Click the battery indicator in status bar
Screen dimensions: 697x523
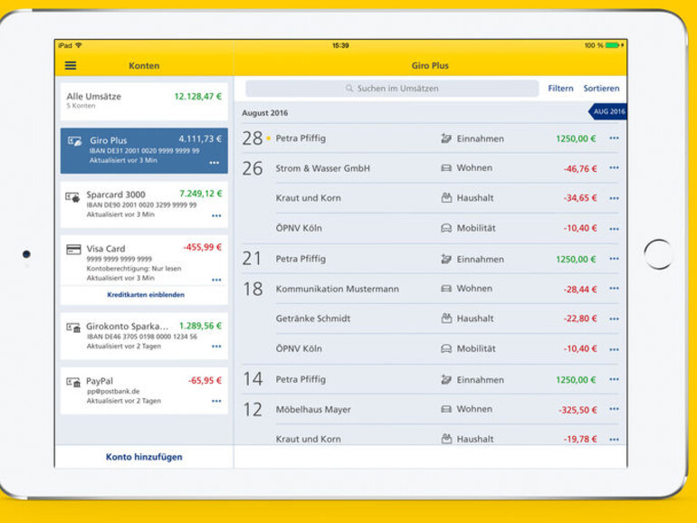coord(612,45)
